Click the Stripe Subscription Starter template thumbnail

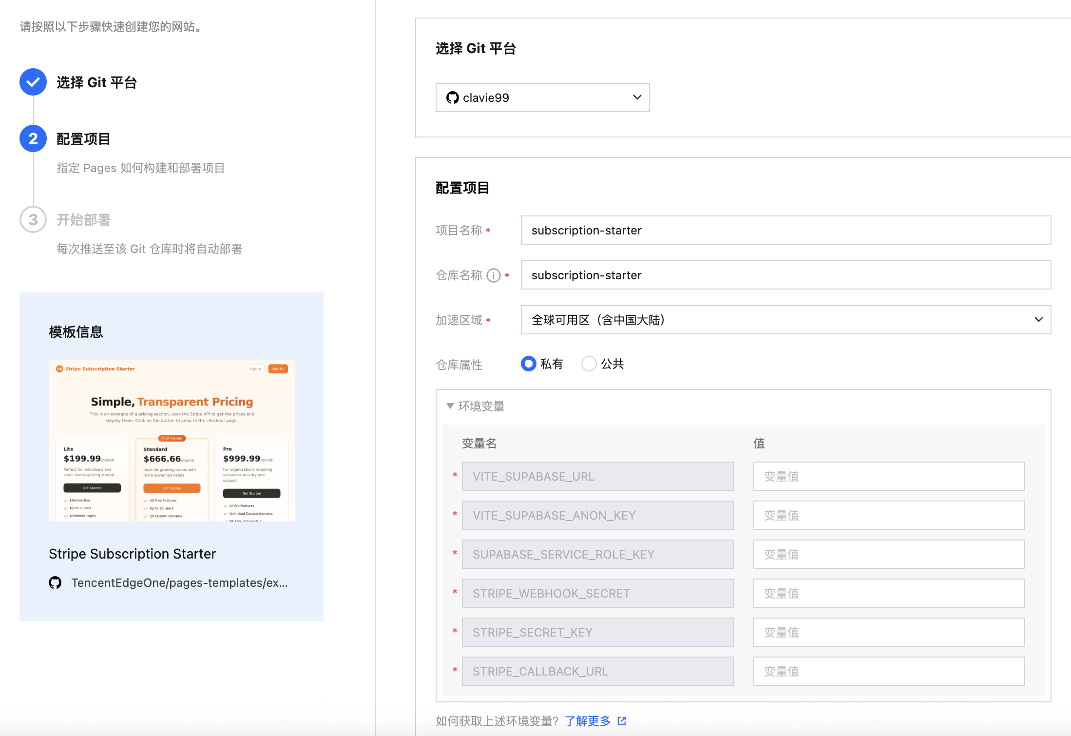tap(172, 441)
